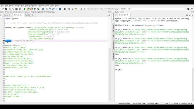The height and width of the screenshot is (109, 194).
Task: Open the File menu
Action: (2, 6)
